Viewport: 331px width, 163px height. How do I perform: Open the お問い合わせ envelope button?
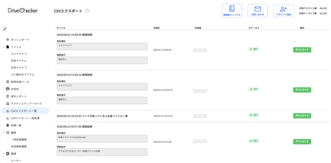click(x=258, y=11)
